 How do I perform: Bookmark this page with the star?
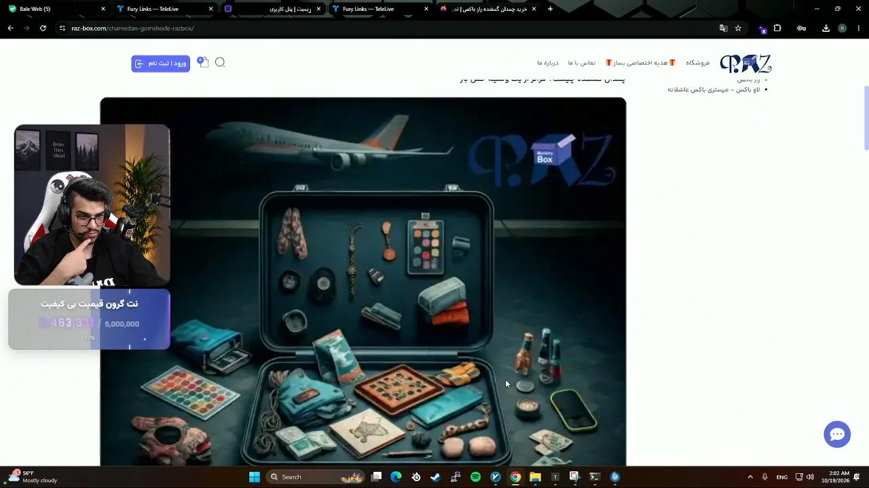click(x=738, y=28)
